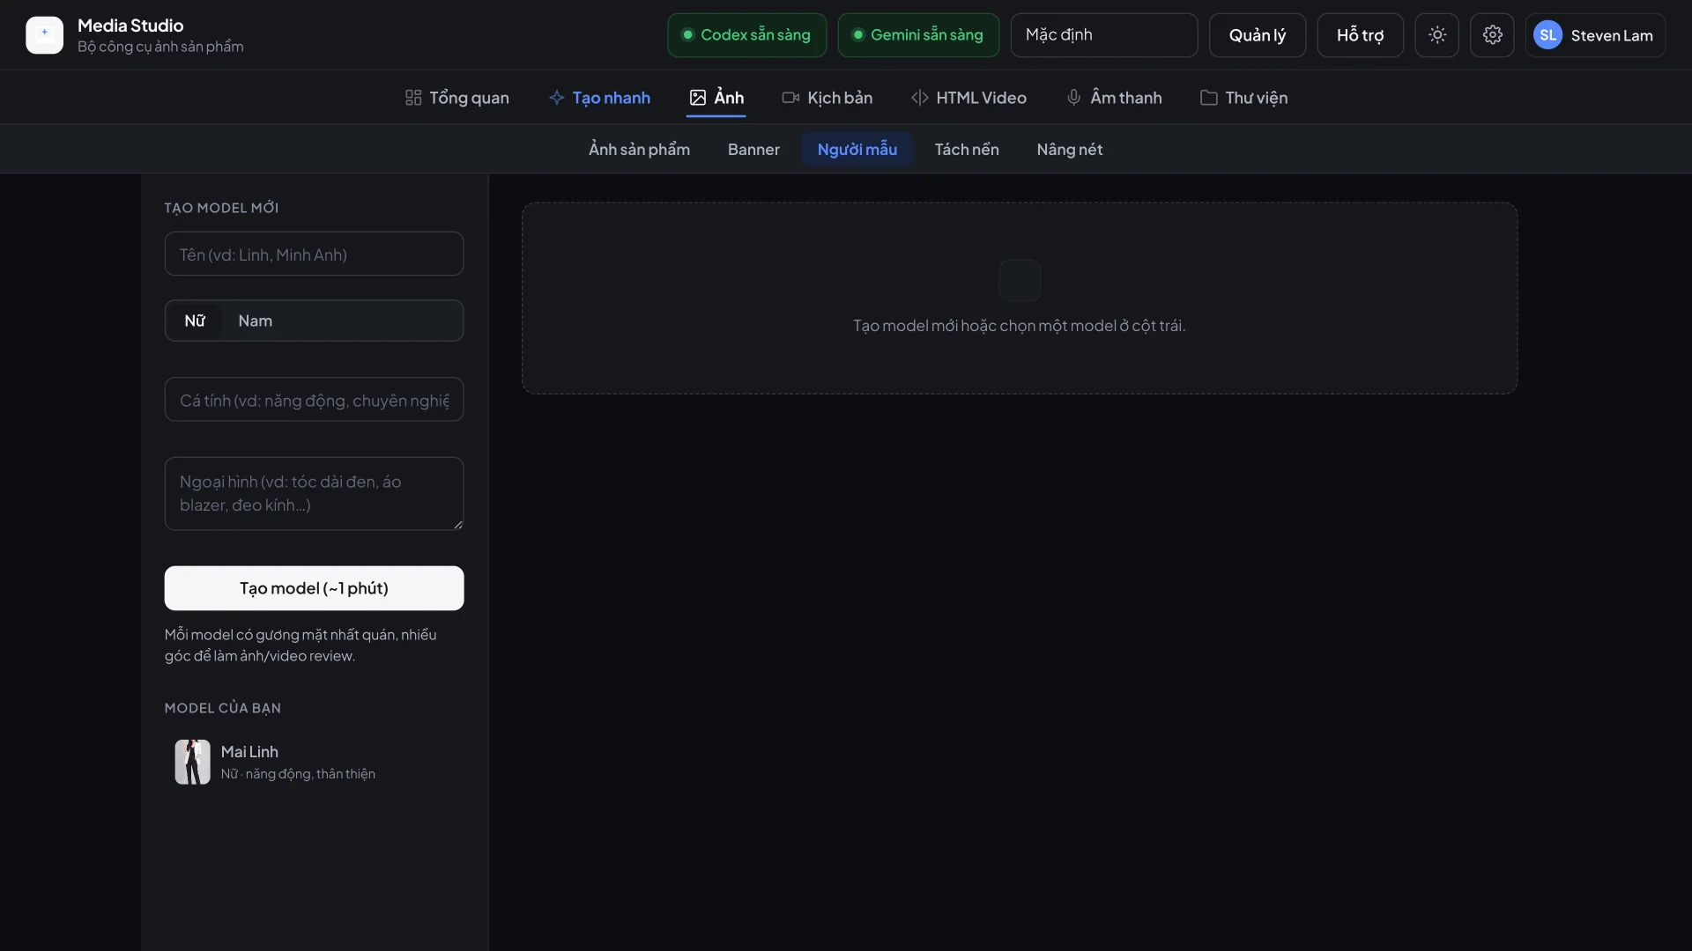Screen dimensions: 1692x951
Task: Go to Tổng quan tab
Action: (x=456, y=98)
